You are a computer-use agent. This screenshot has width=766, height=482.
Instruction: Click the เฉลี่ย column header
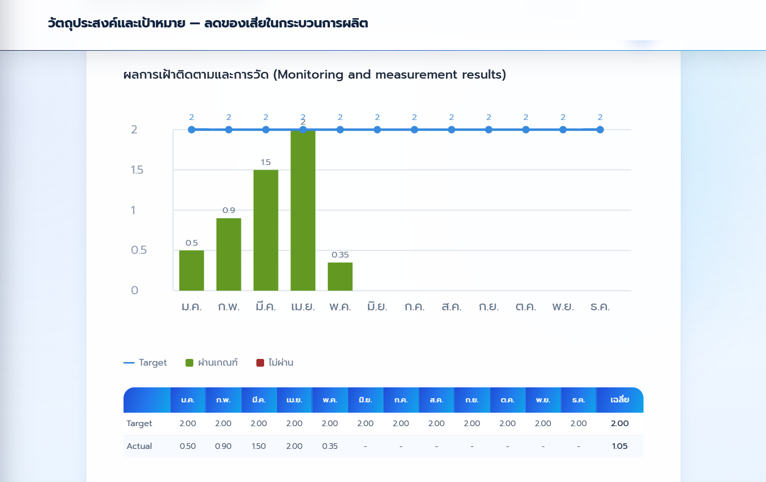pyautogui.click(x=620, y=400)
